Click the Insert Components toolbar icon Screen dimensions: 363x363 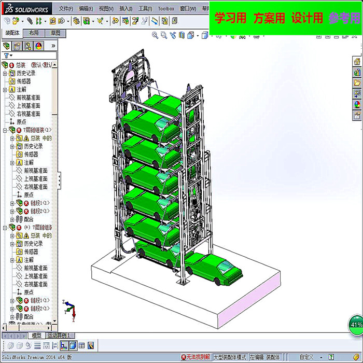[x=16, y=21]
